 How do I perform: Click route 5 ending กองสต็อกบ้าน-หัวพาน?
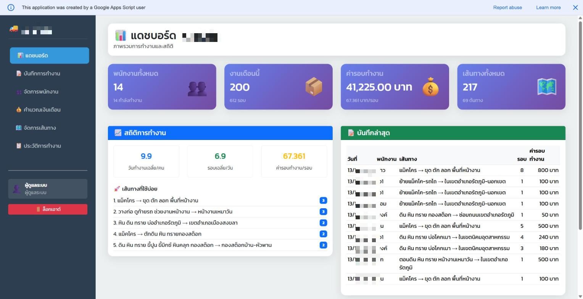(x=220, y=245)
